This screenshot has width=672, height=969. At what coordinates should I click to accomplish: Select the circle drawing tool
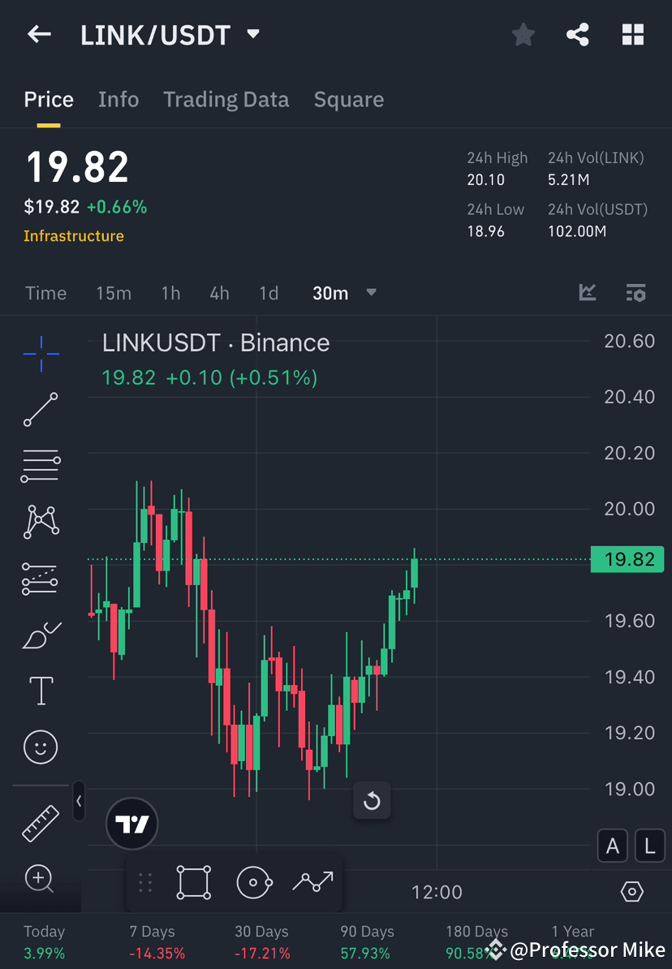coord(254,883)
